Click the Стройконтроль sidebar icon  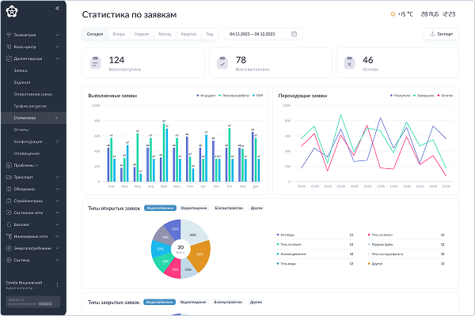[9, 201]
